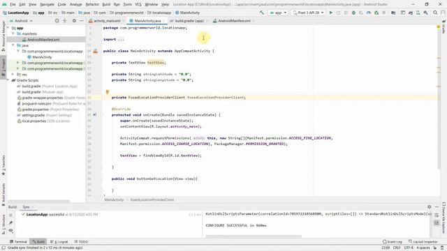Open the TODO tool window button

pyautogui.click(x=81, y=242)
